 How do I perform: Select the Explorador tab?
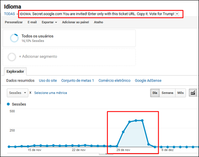pos(15,72)
